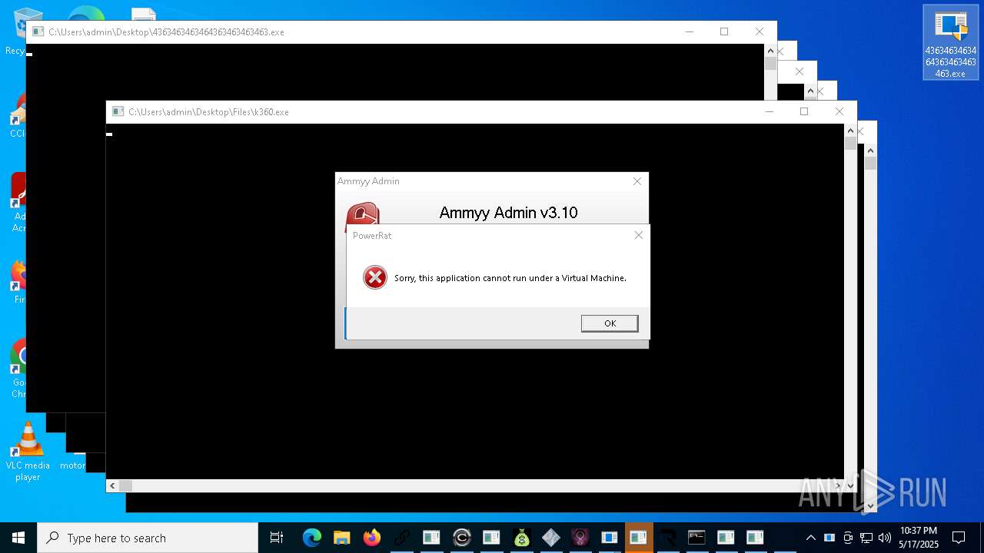Click down arrow on k360.exe vertical scrollbar
The width and height of the screenshot is (984, 553).
(850, 485)
